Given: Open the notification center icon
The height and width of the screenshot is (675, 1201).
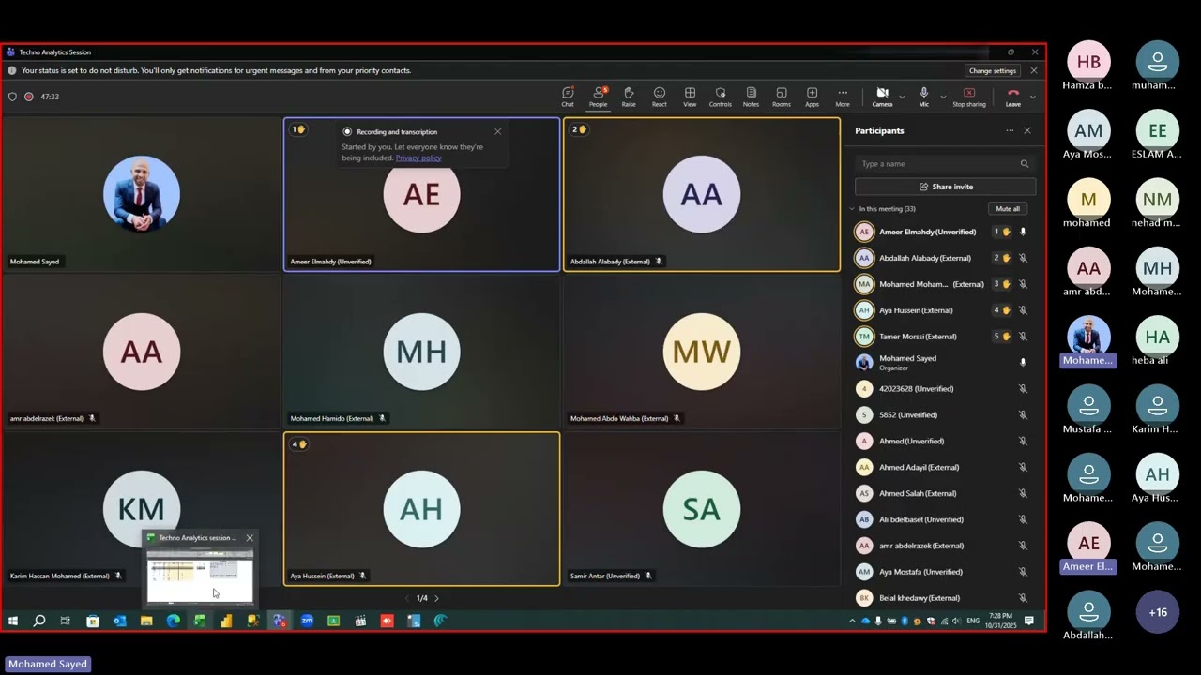Looking at the screenshot, I should 1029,621.
